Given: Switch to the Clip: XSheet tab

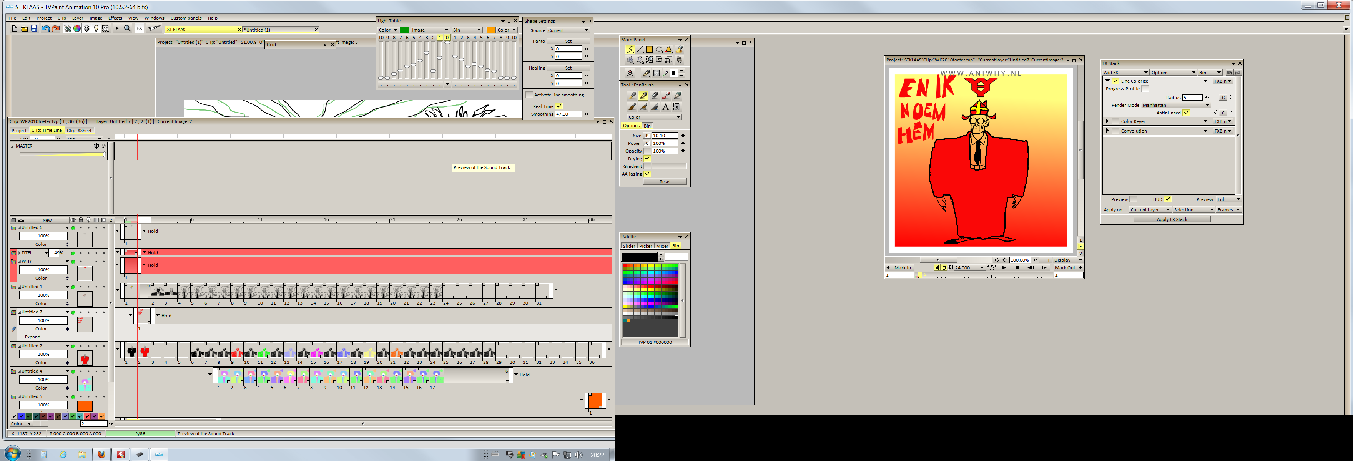Looking at the screenshot, I should tap(79, 130).
